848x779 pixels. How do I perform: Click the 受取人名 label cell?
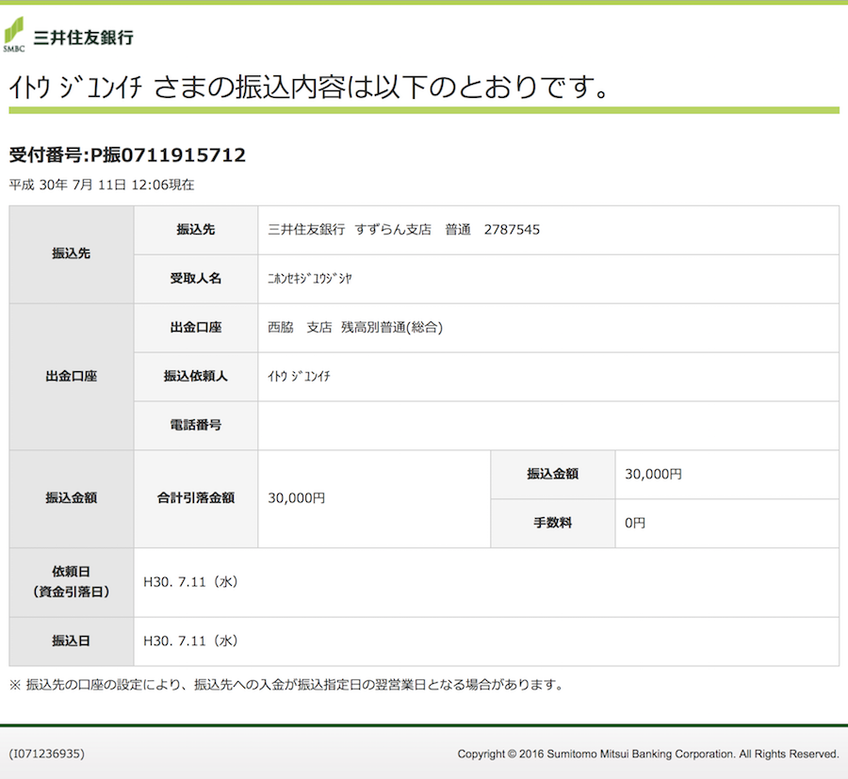[x=195, y=279]
